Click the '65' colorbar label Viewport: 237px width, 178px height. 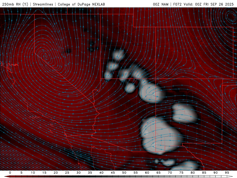coord(158,173)
